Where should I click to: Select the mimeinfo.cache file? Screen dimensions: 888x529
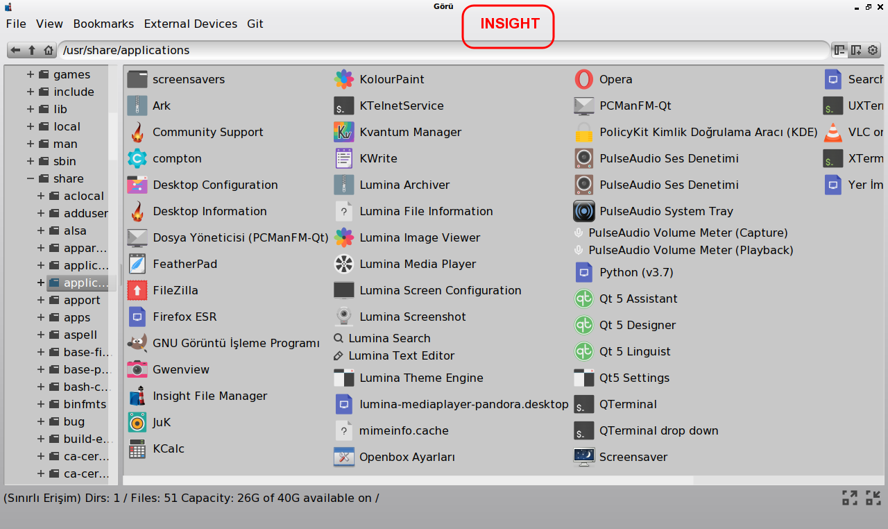(x=391, y=430)
